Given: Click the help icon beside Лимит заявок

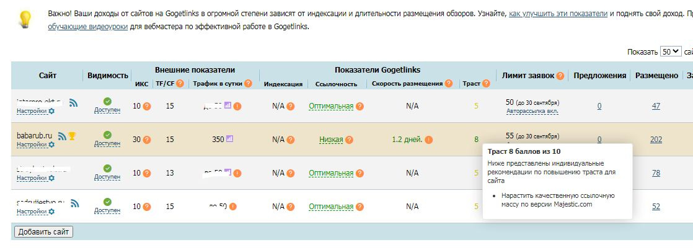Looking at the screenshot, I should 560,76.
